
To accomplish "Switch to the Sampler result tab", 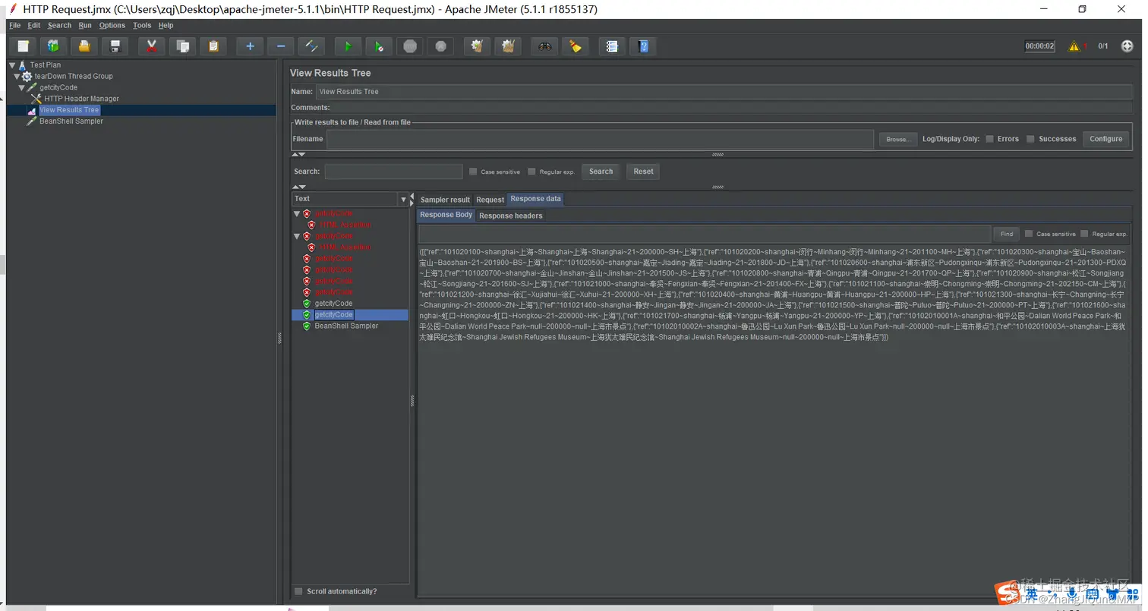I will (445, 200).
